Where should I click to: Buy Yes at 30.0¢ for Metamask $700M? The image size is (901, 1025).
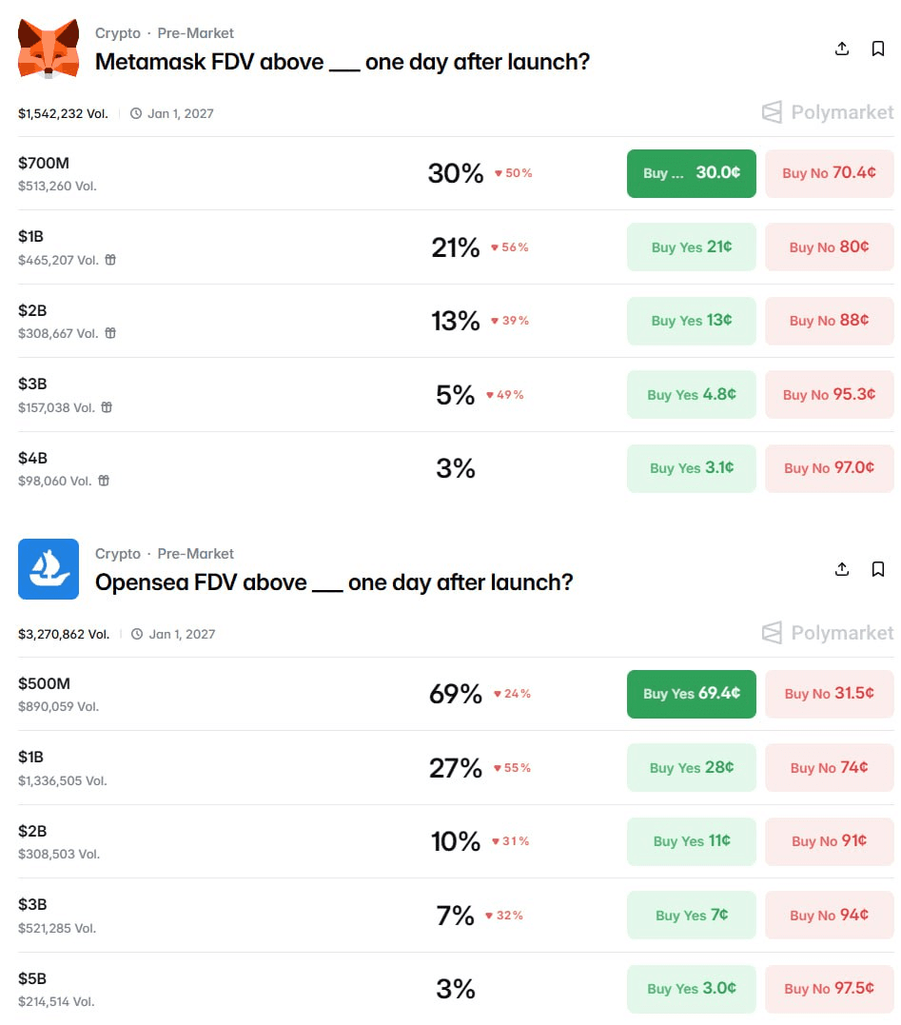click(x=691, y=173)
